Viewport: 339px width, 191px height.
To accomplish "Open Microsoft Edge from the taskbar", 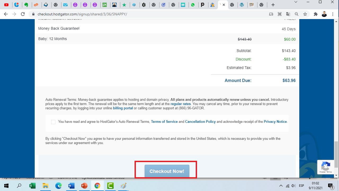I will (58, 186).
